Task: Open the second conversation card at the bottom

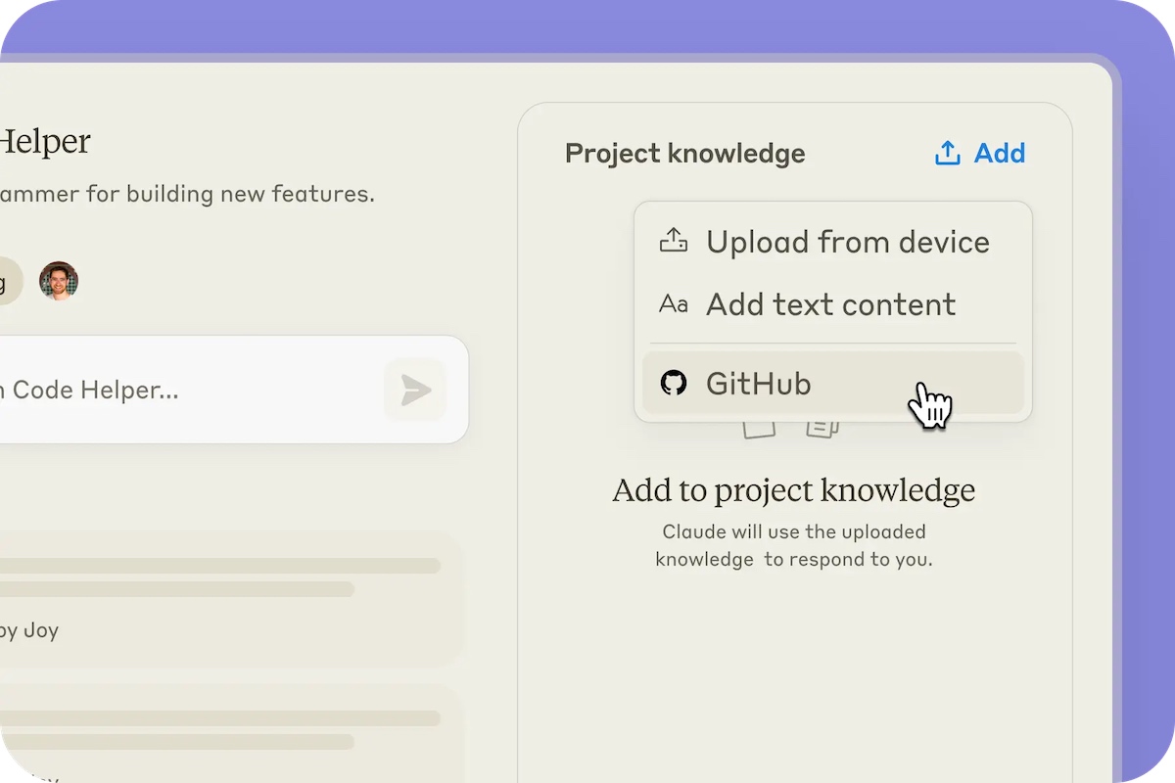Action: click(225, 734)
